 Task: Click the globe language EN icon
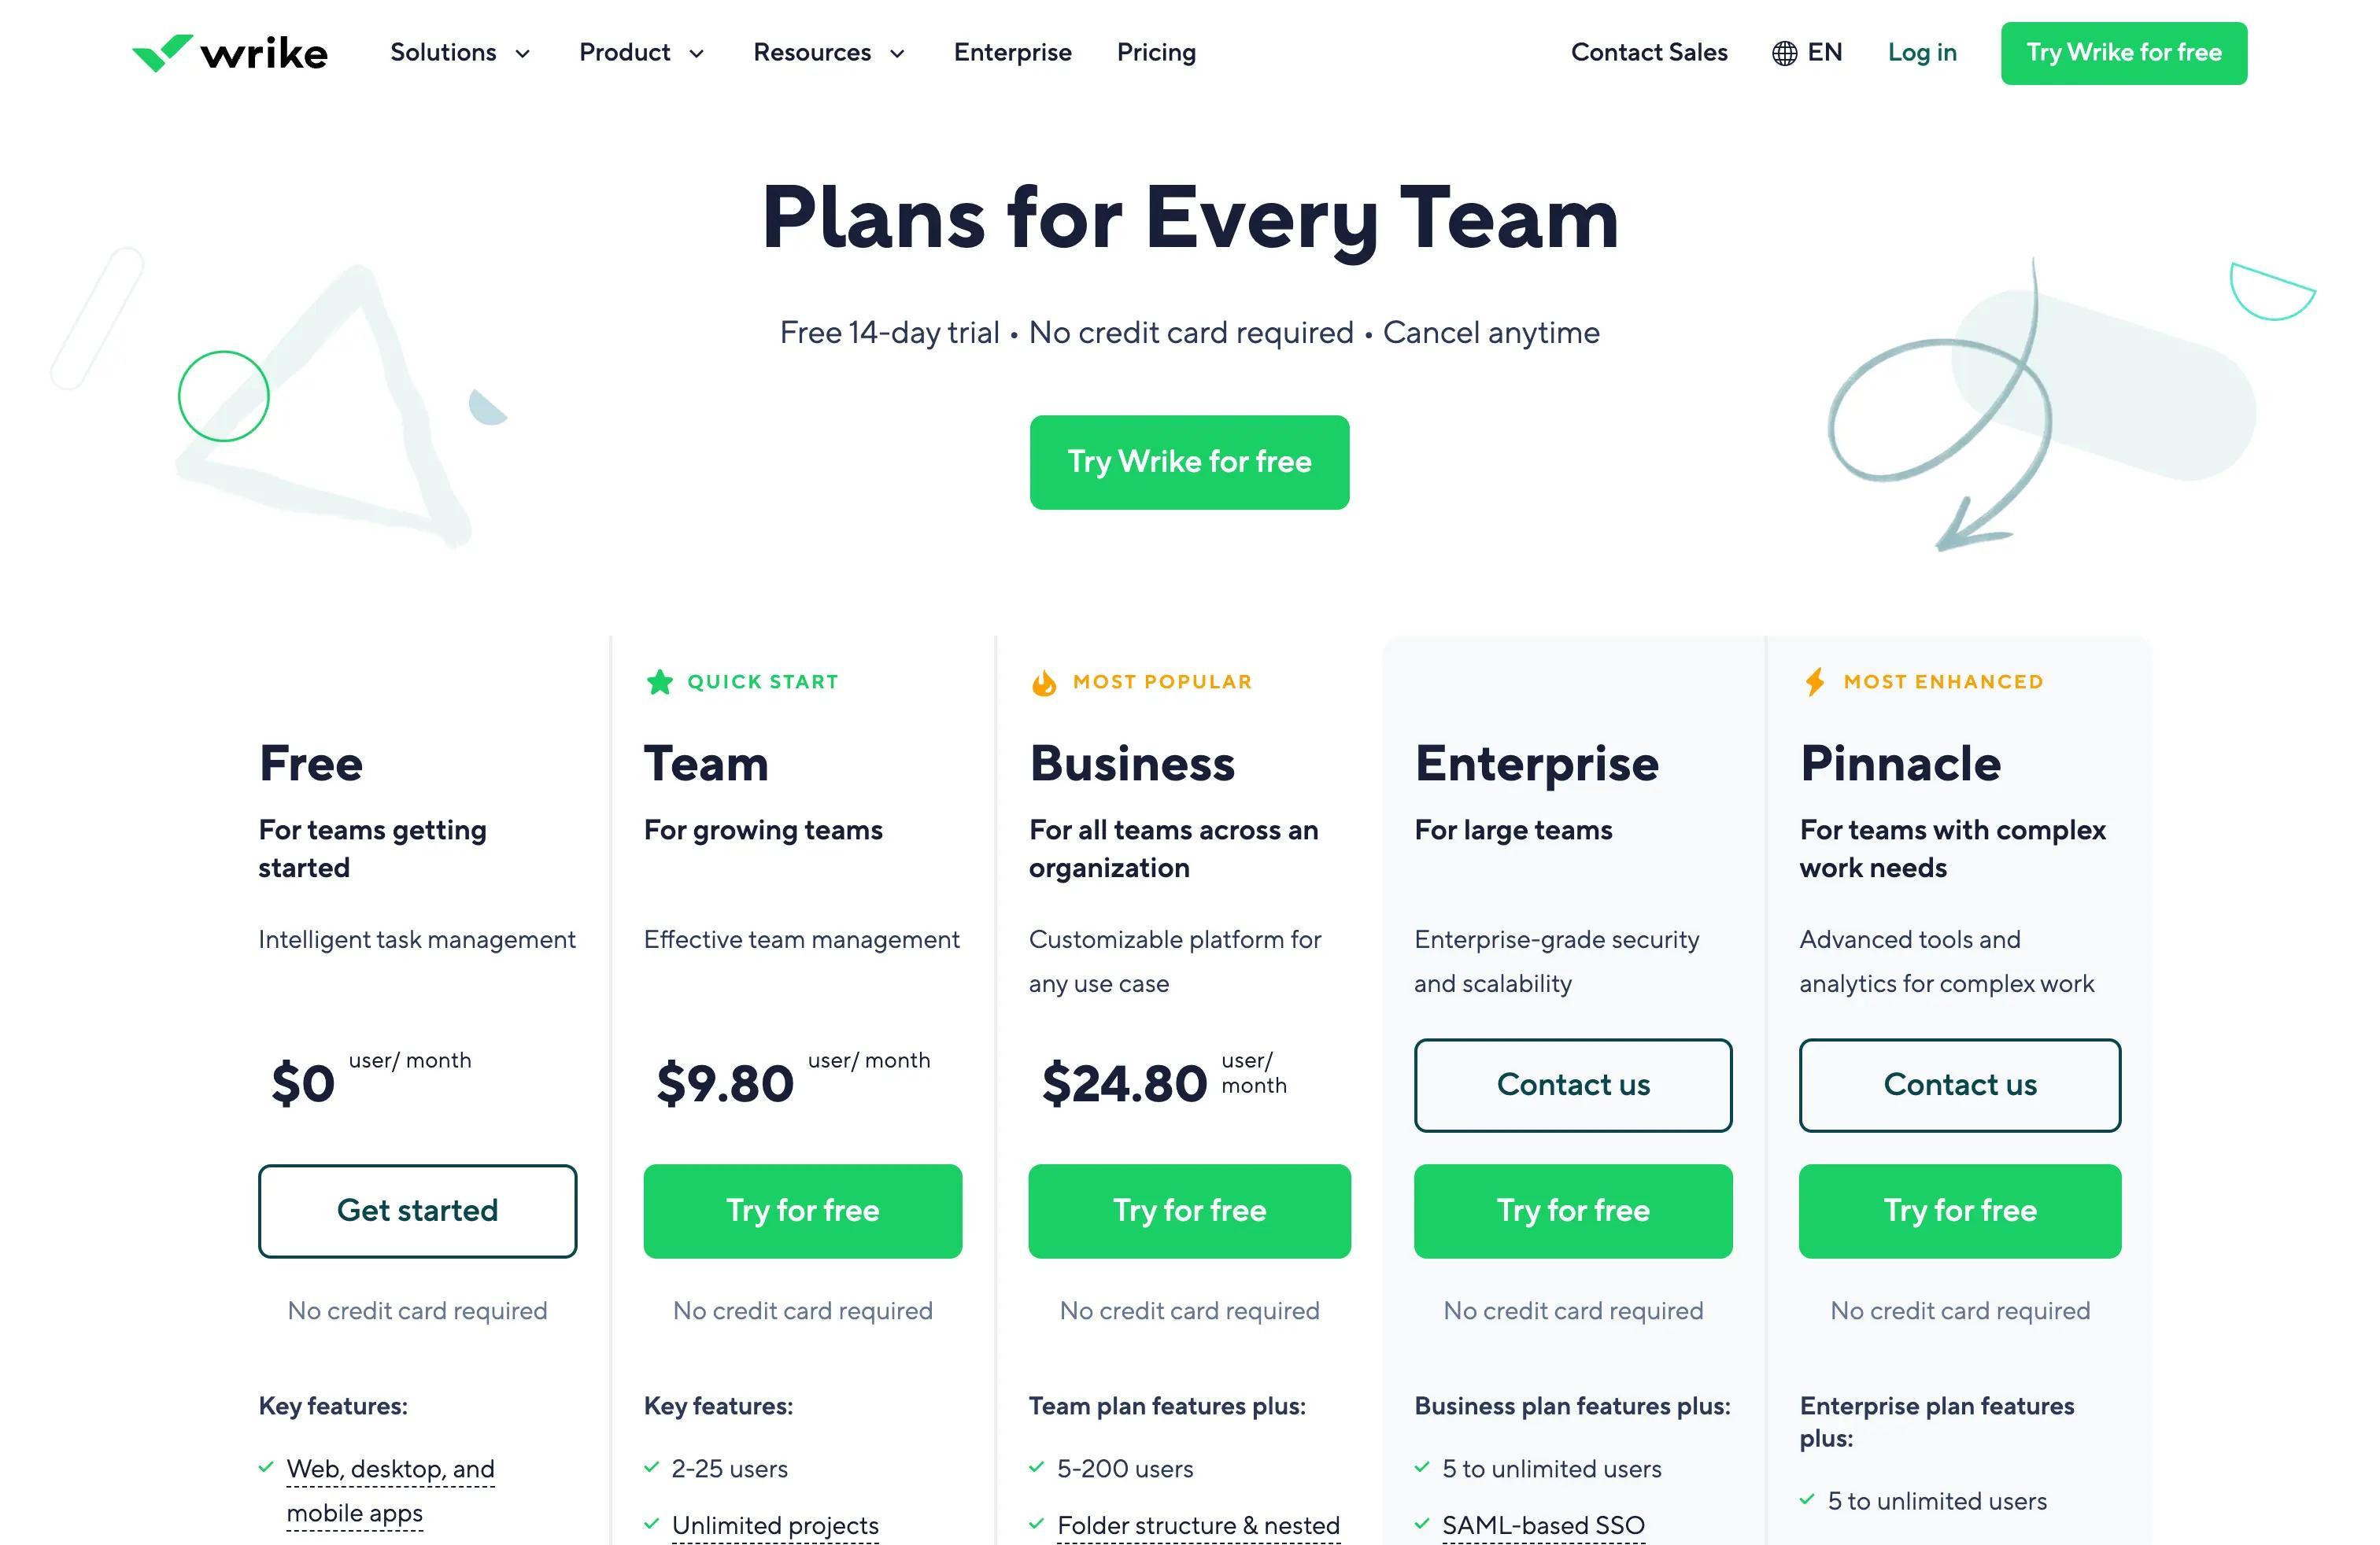pos(1804,52)
